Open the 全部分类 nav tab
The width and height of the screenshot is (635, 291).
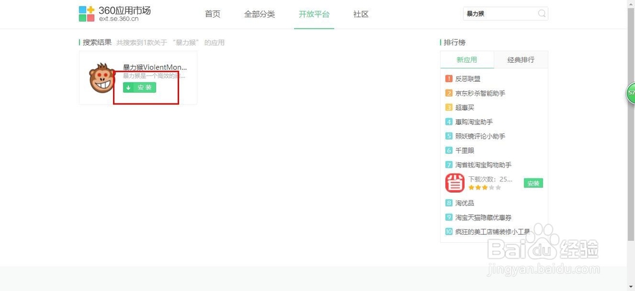(x=260, y=14)
